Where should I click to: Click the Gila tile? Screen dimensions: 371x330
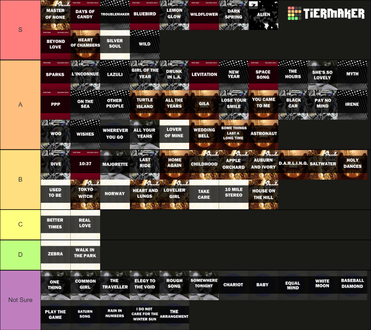204,105
